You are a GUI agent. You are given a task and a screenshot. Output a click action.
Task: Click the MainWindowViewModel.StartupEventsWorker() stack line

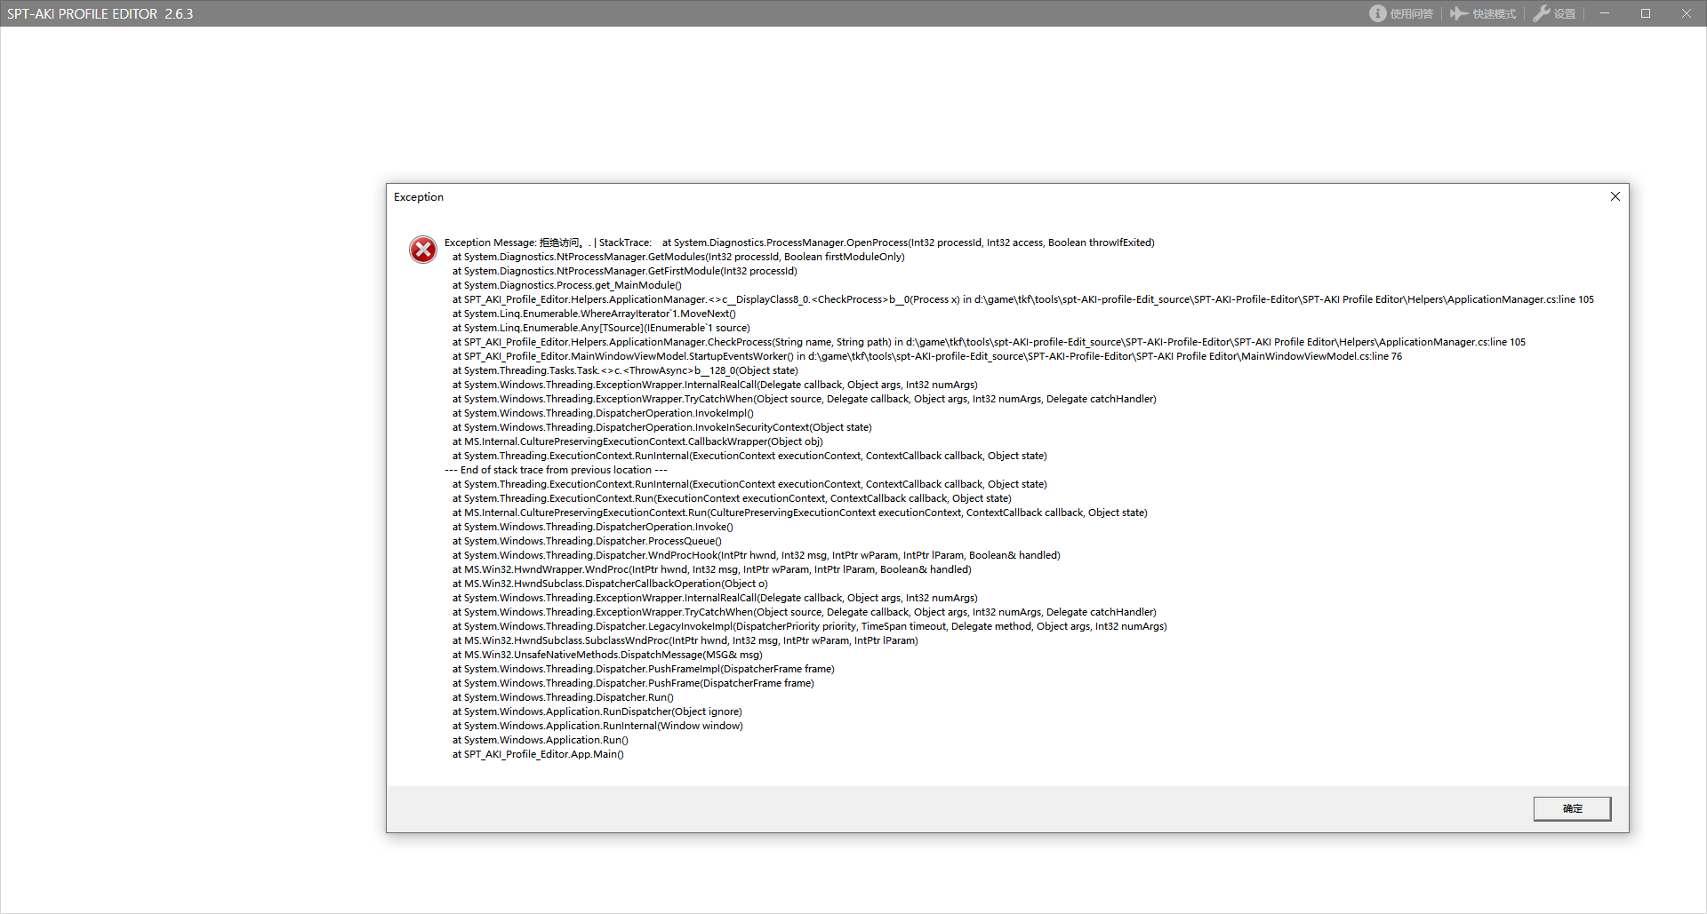pyautogui.click(x=926, y=356)
